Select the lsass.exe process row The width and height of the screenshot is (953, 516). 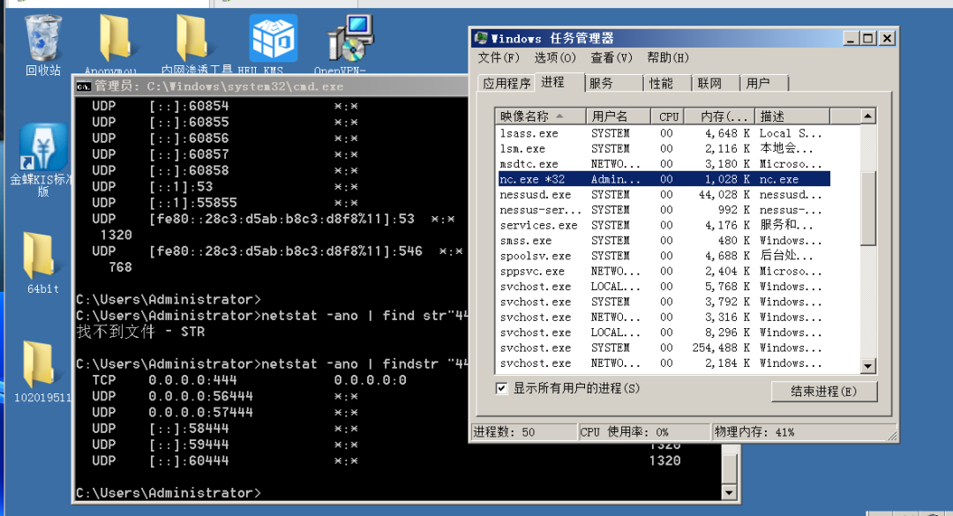pos(664,133)
